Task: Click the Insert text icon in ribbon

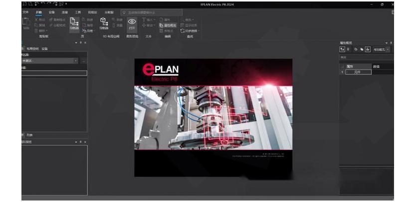Action: [145, 19]
